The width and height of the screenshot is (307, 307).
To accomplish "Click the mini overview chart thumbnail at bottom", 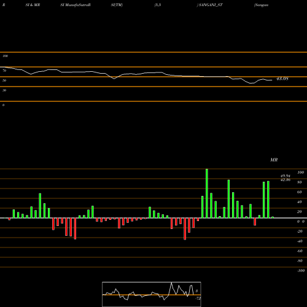I will (152, 294).
